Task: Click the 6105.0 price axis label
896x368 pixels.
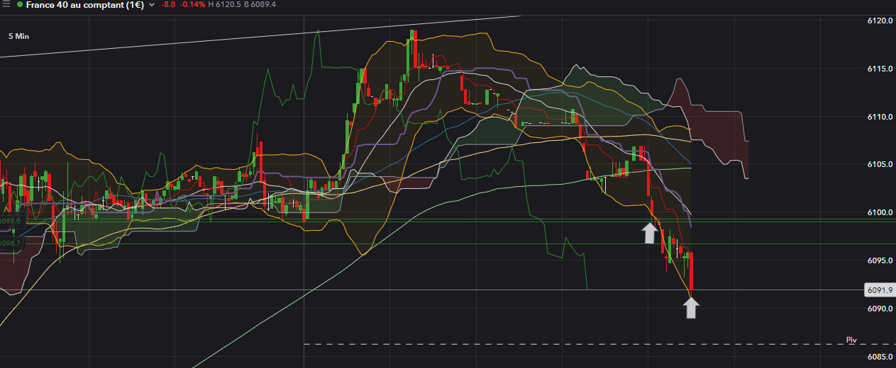Action: tap(879, 164)
